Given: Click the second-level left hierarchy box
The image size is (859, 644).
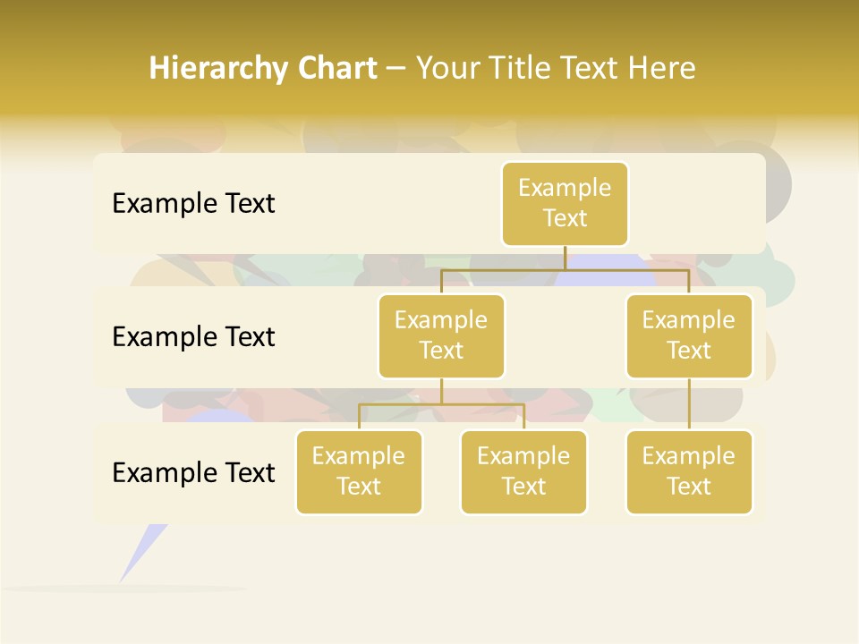Looking at the screenshot, I should pyautogui.click(x=441, y=336).
